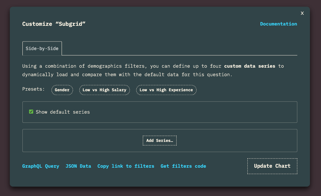The height and width of the screenshot is (196, 321).
Task: Click the "Show default series" label text
Action: tap(63, 112)
